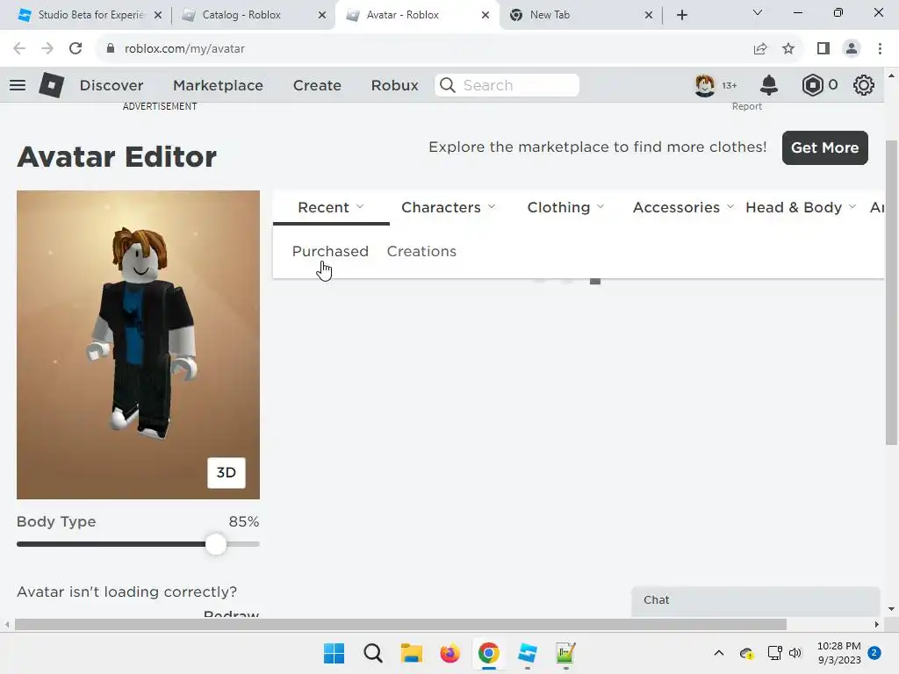Click the browser address bar URL
899x674 pixels.
tap(184, 49)
